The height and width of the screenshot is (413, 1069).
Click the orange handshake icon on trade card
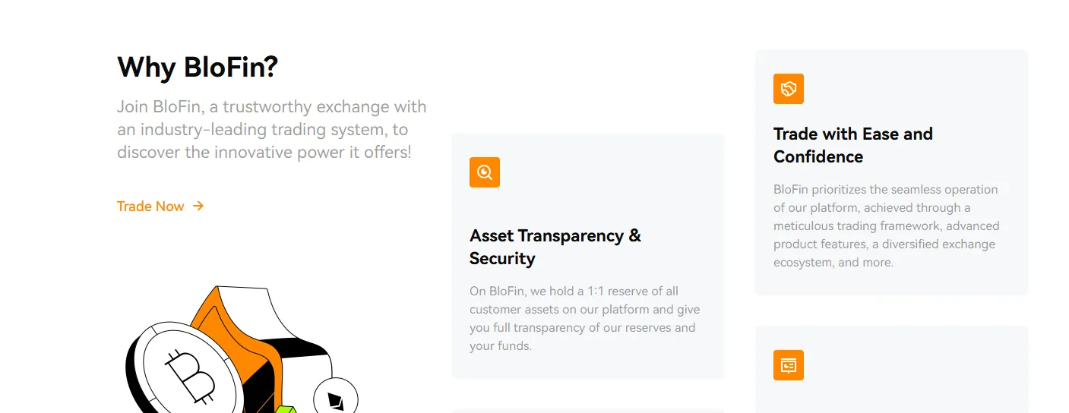pos(789,89)
